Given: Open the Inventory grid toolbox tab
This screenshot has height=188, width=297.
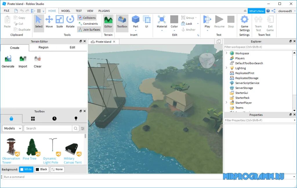Looking at the screenshot, I should click(x=33, y=118).
